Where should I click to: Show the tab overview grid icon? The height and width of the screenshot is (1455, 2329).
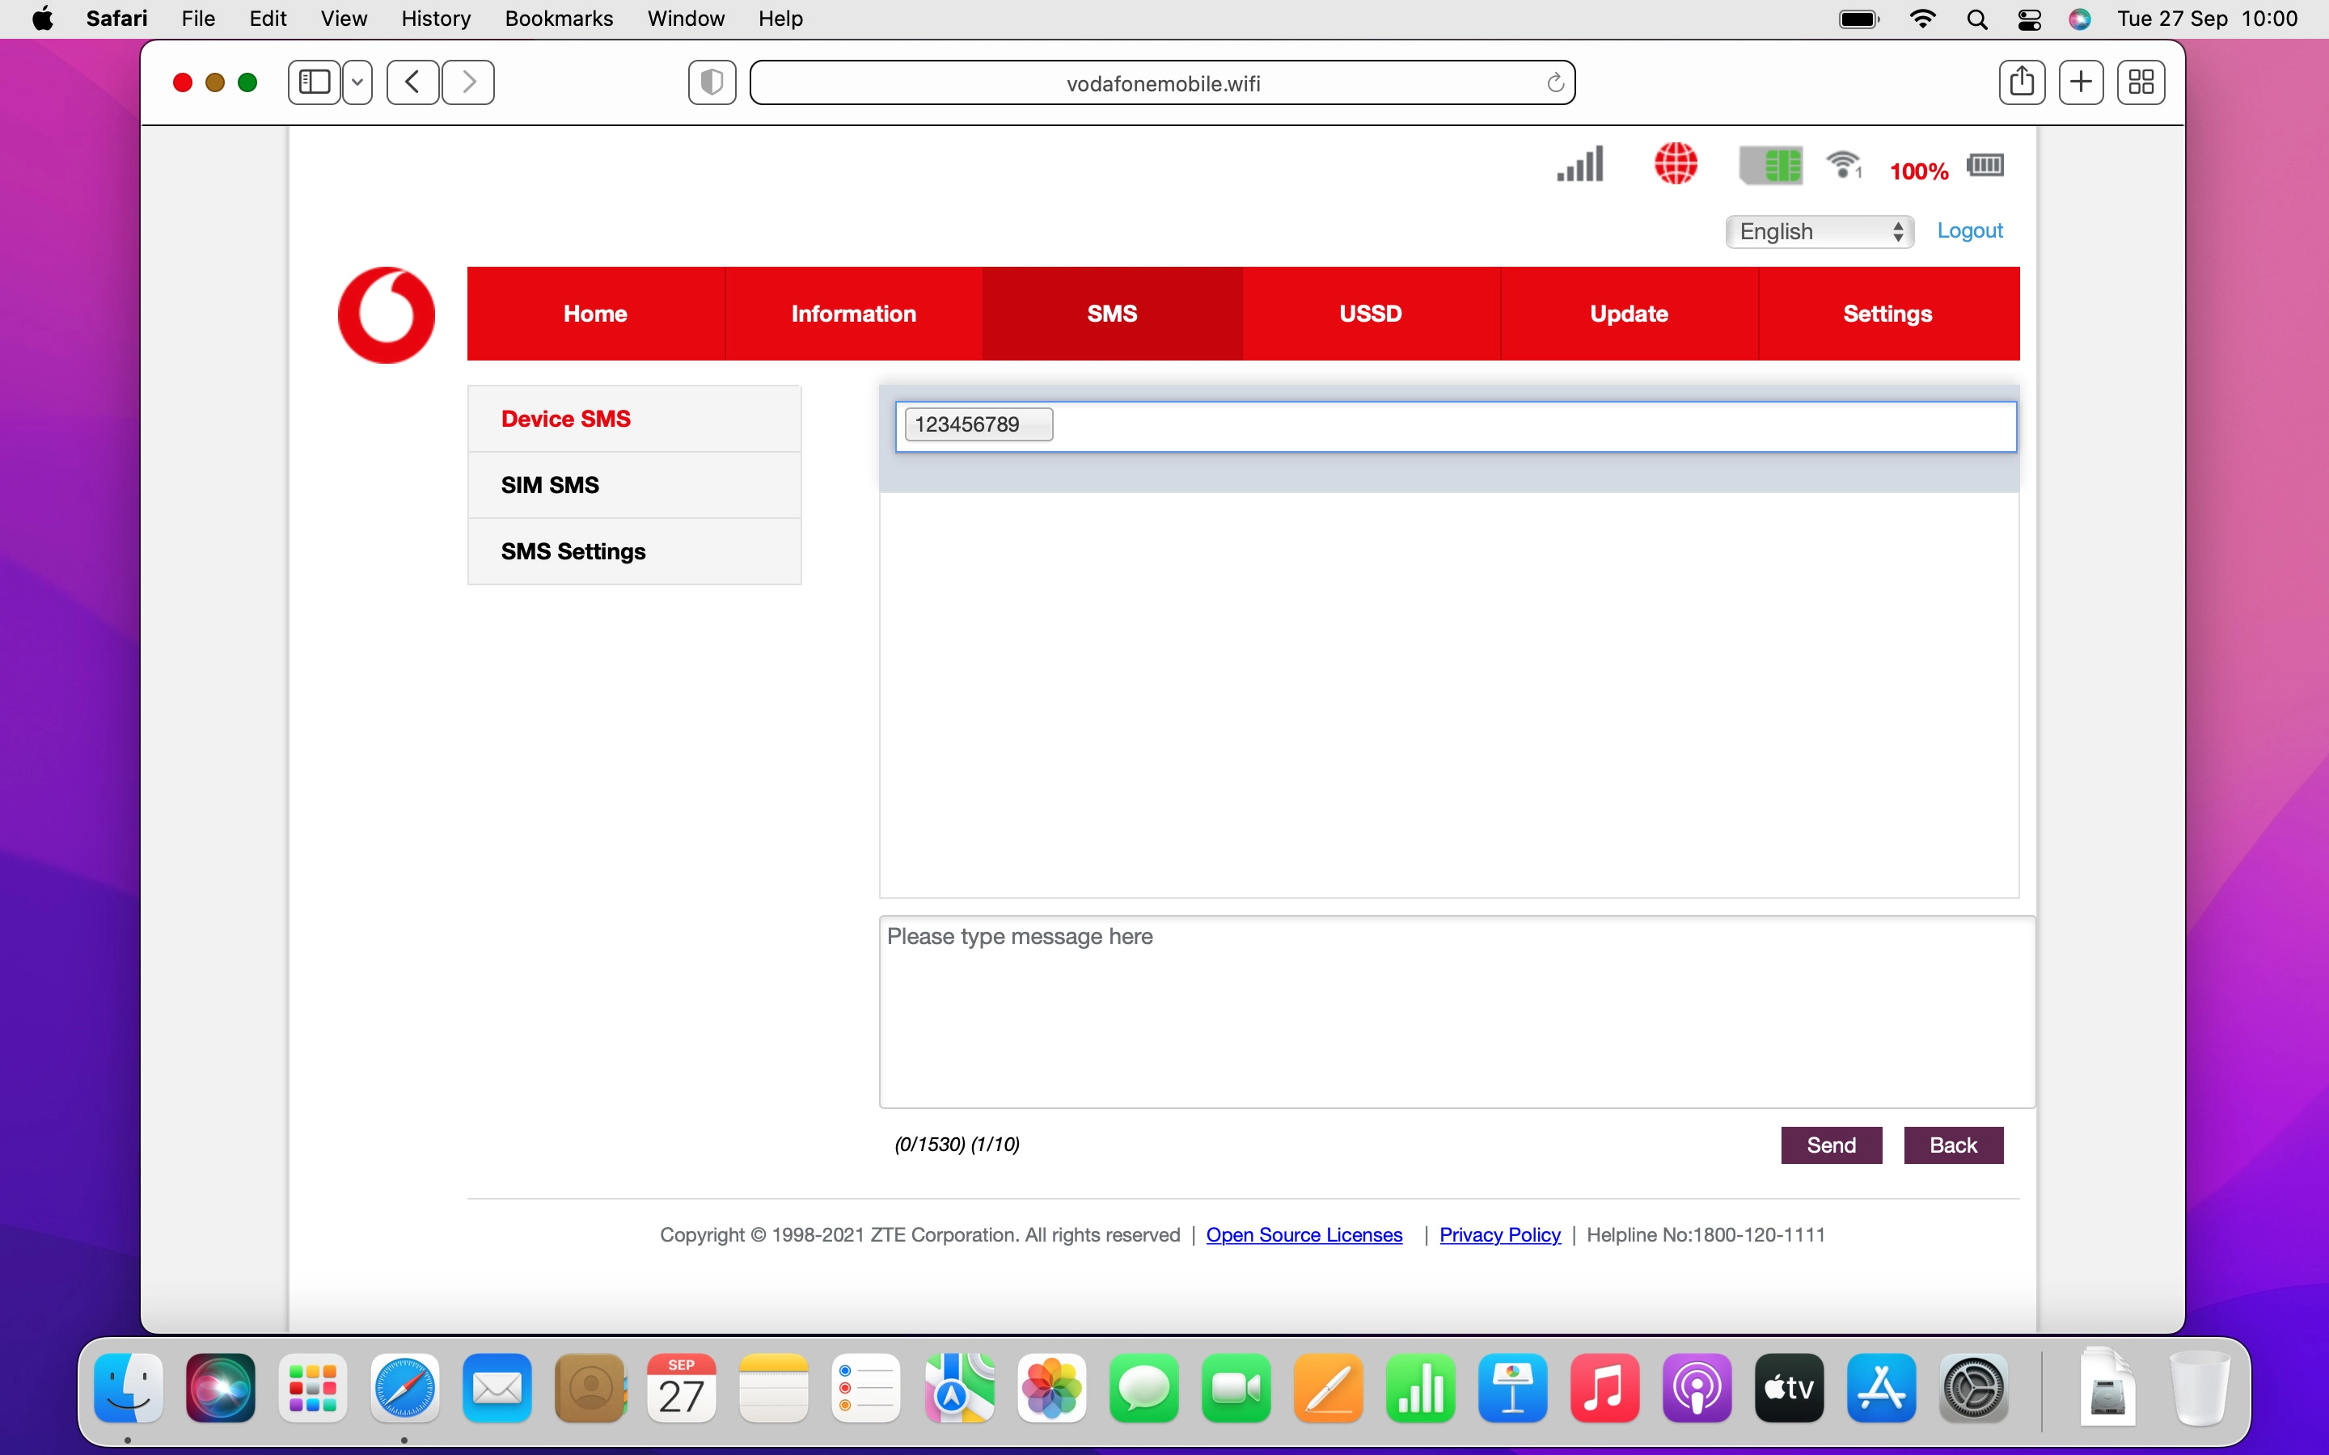pos(2141,82)
